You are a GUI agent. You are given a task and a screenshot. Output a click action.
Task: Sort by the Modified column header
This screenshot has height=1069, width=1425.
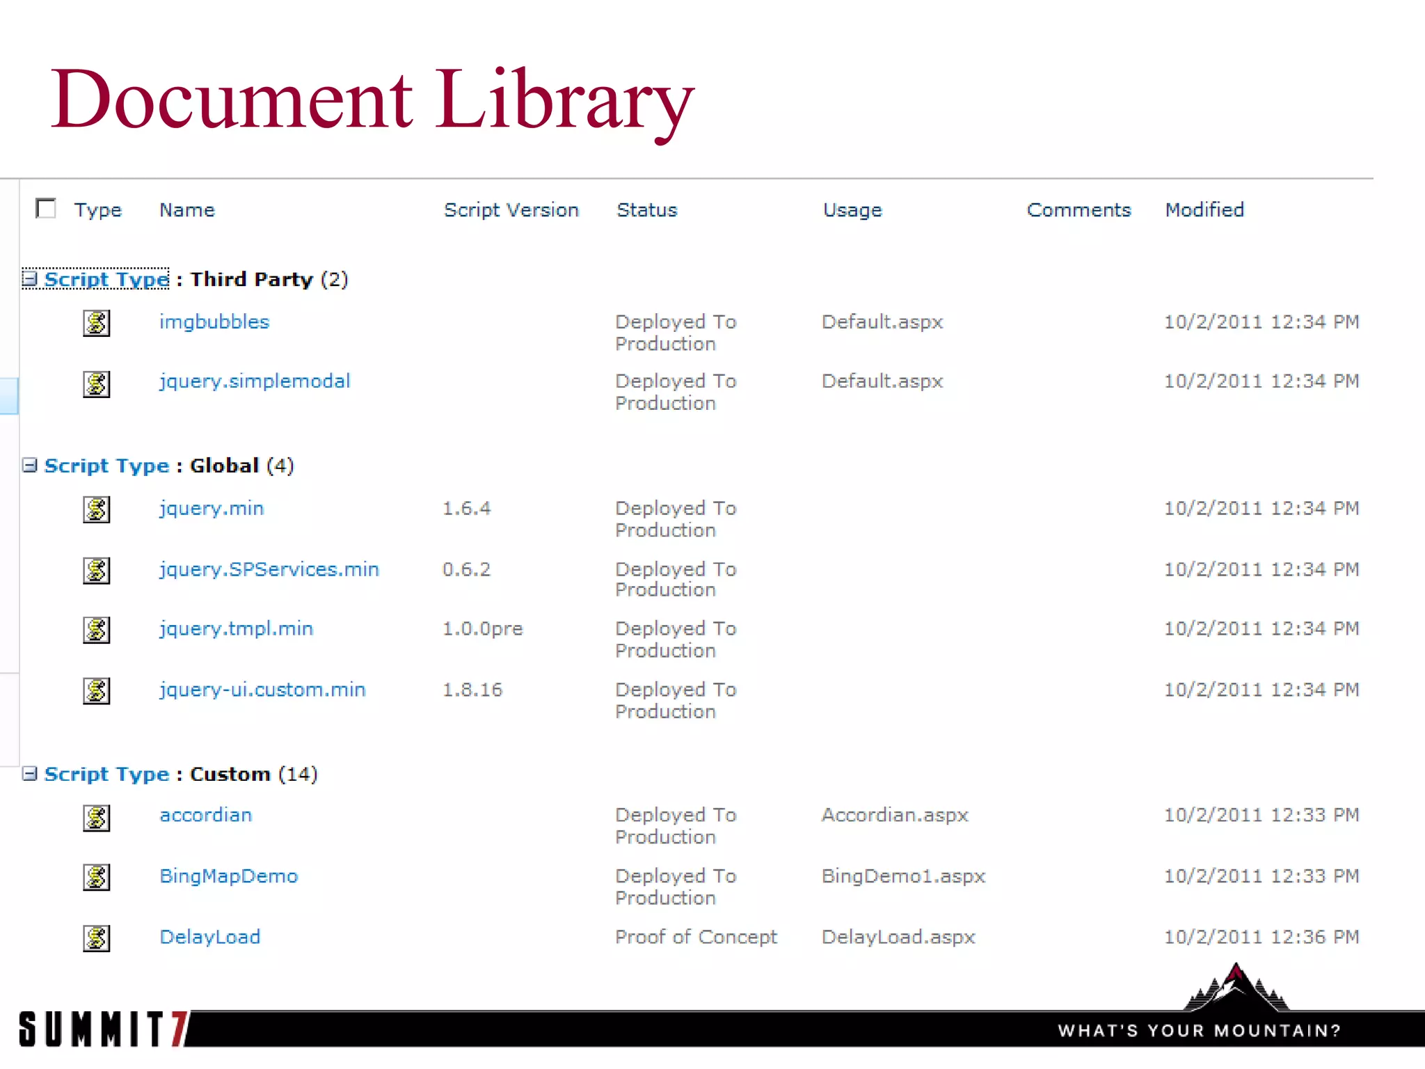click(x=1204, y=209)
